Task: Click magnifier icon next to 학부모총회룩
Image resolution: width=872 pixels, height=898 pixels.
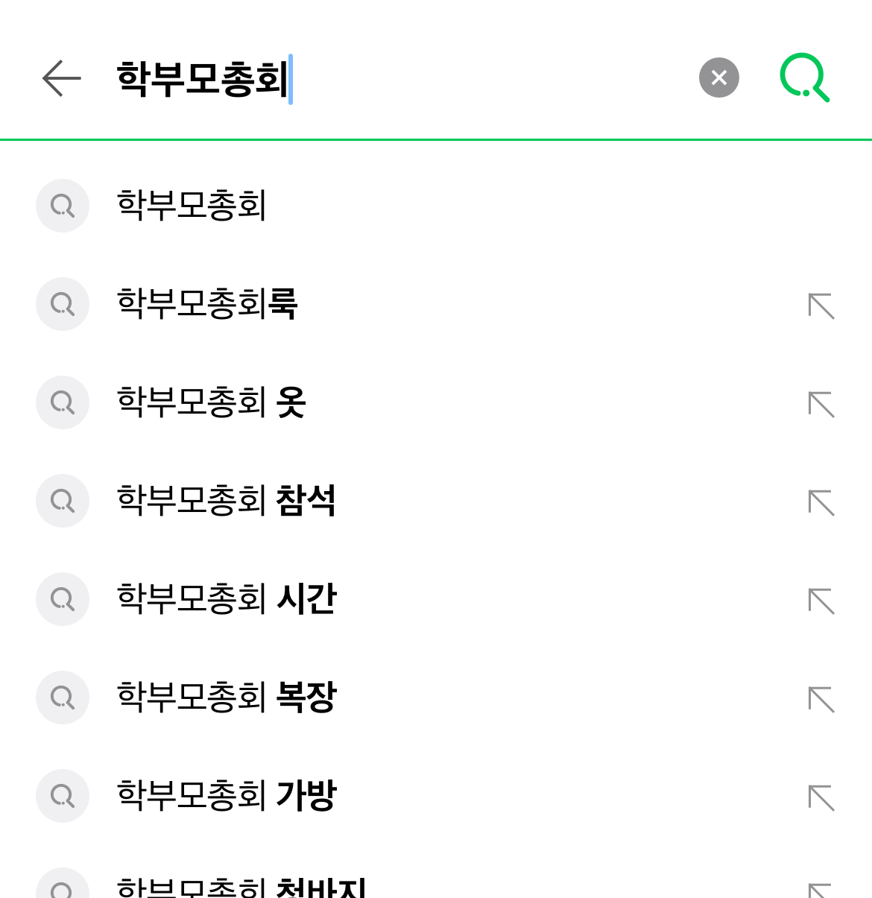Action: [63, 304]
